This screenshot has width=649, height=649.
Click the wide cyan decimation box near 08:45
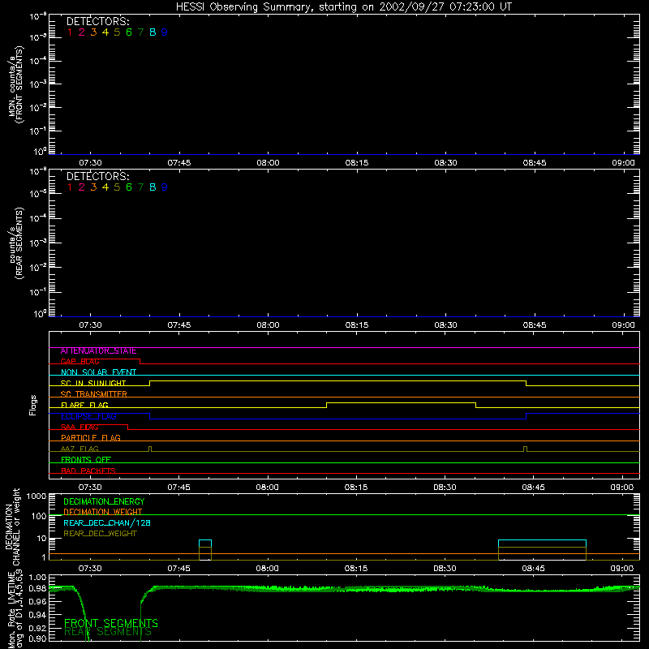point(542,544)
